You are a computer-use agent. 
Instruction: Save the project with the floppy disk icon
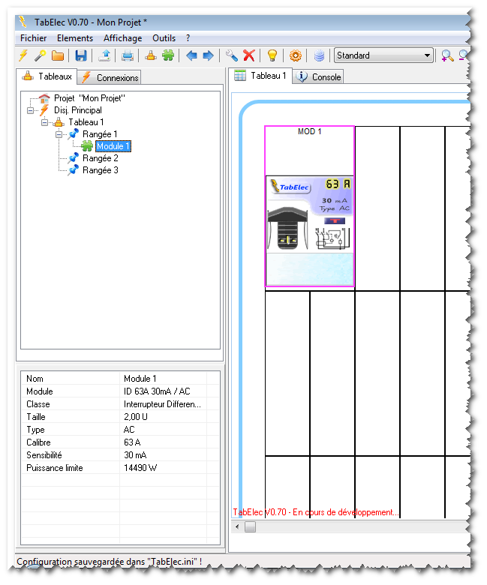pos(80,55)
